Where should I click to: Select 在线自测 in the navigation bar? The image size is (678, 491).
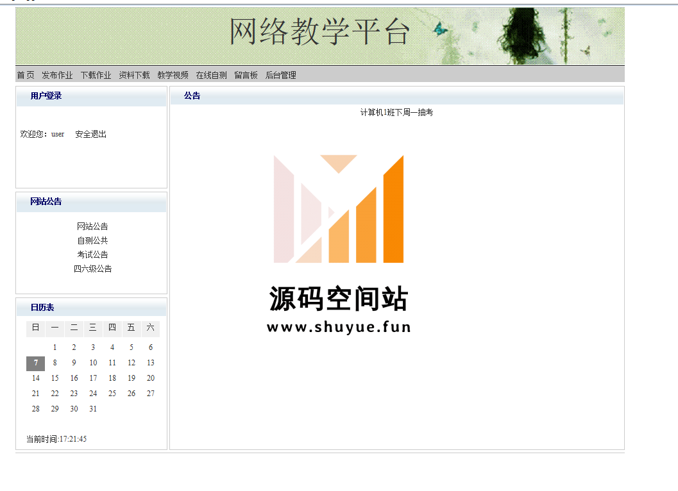211,75
